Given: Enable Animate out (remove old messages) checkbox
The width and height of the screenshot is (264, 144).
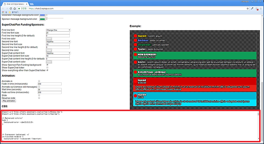Looking at the screenshot, I should (x=39, y=87).
